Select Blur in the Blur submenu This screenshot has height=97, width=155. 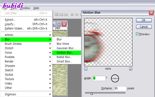point(67,39)
